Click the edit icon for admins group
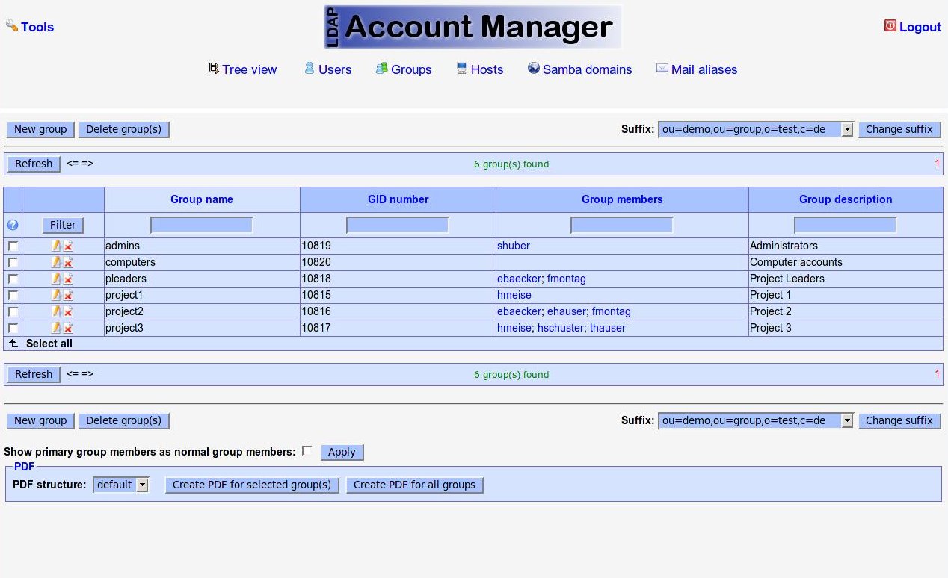948x578 pixels. [x=56, y=246]
